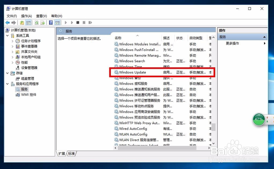Collapse the 系统工具 tree node

tap(7, 36)
